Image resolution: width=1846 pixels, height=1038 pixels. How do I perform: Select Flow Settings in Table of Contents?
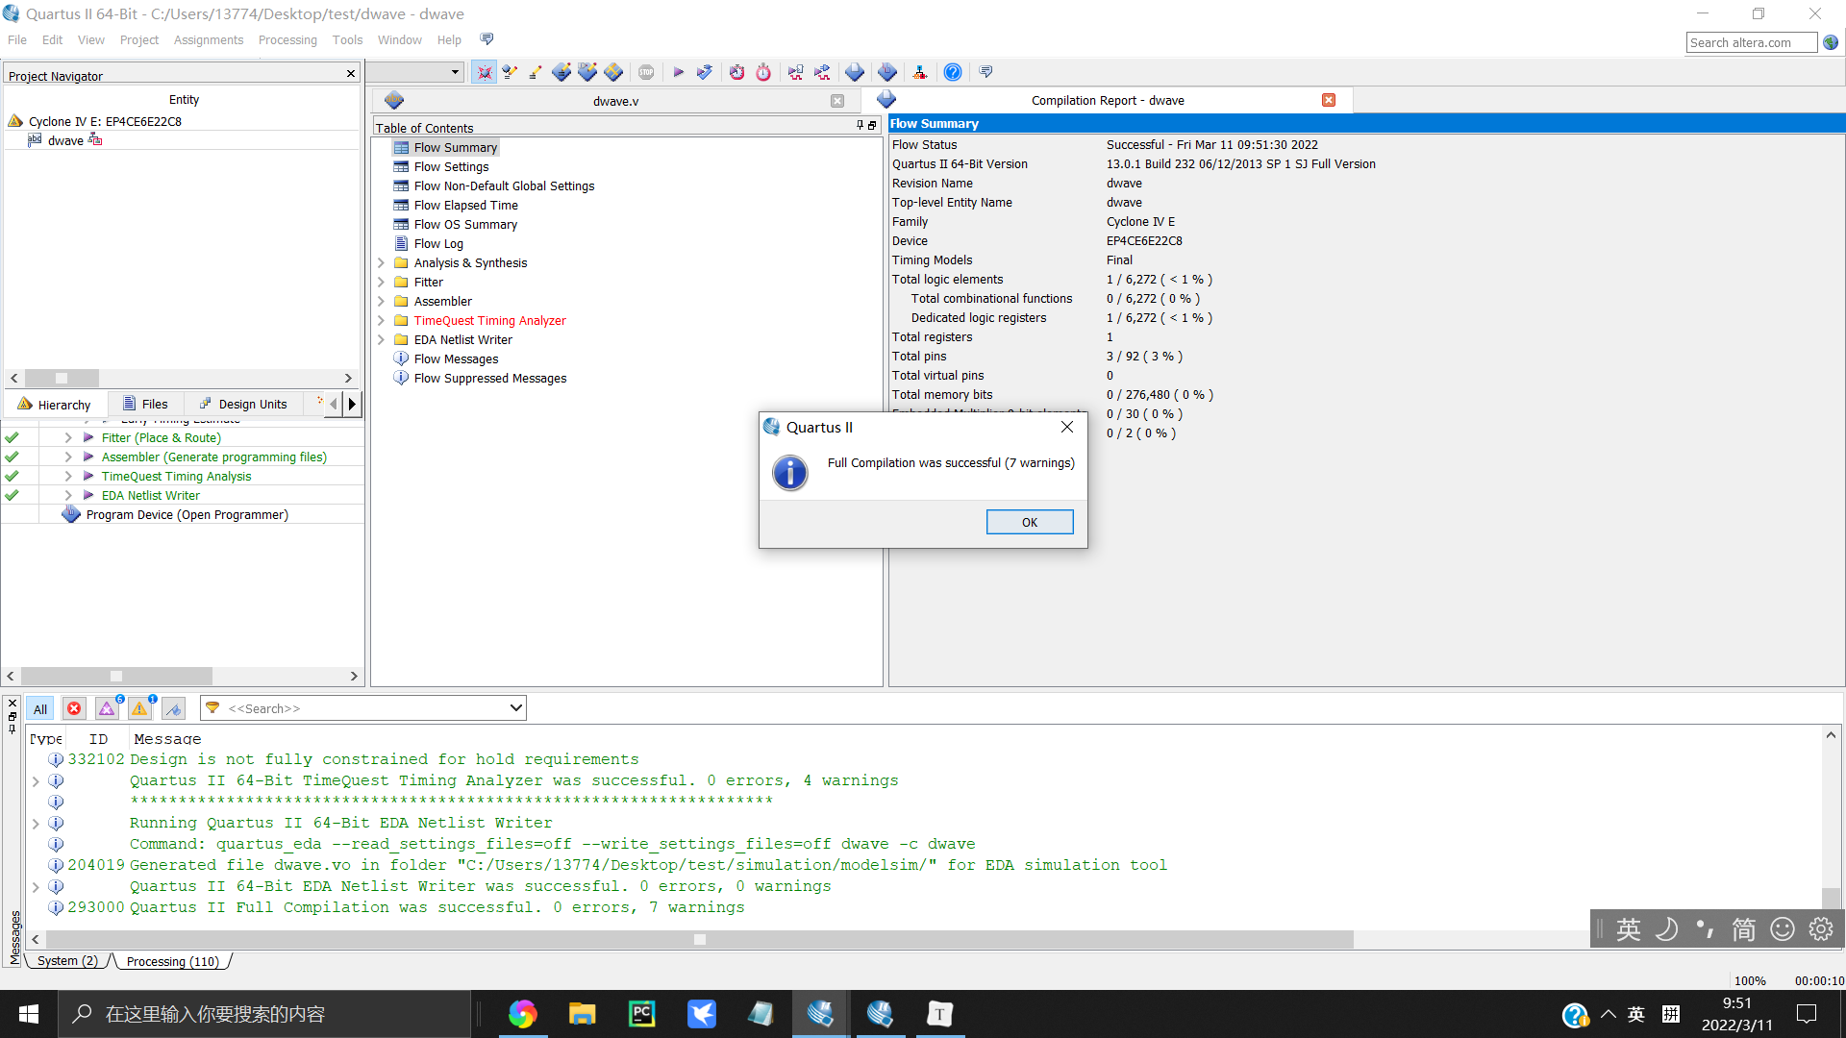coord(451,166)
